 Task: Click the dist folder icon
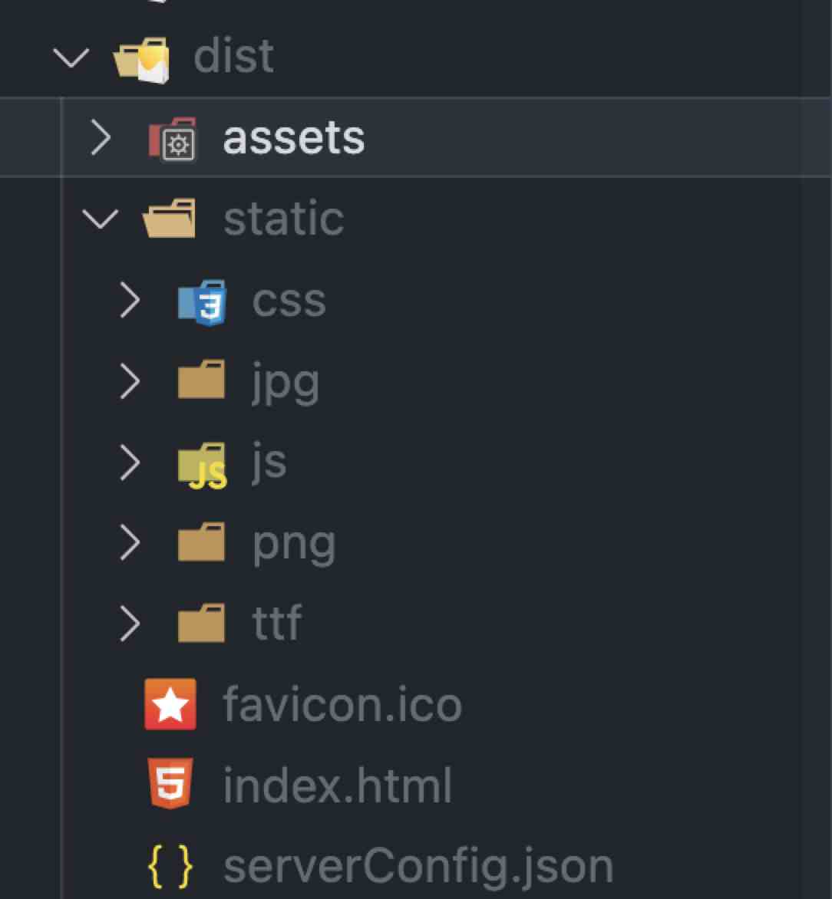141,58
